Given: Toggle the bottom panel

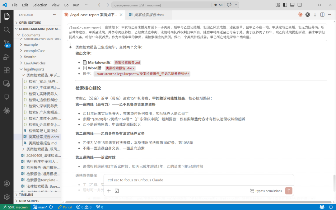Looking at the screenshot, I should click(x=292, y=5).
